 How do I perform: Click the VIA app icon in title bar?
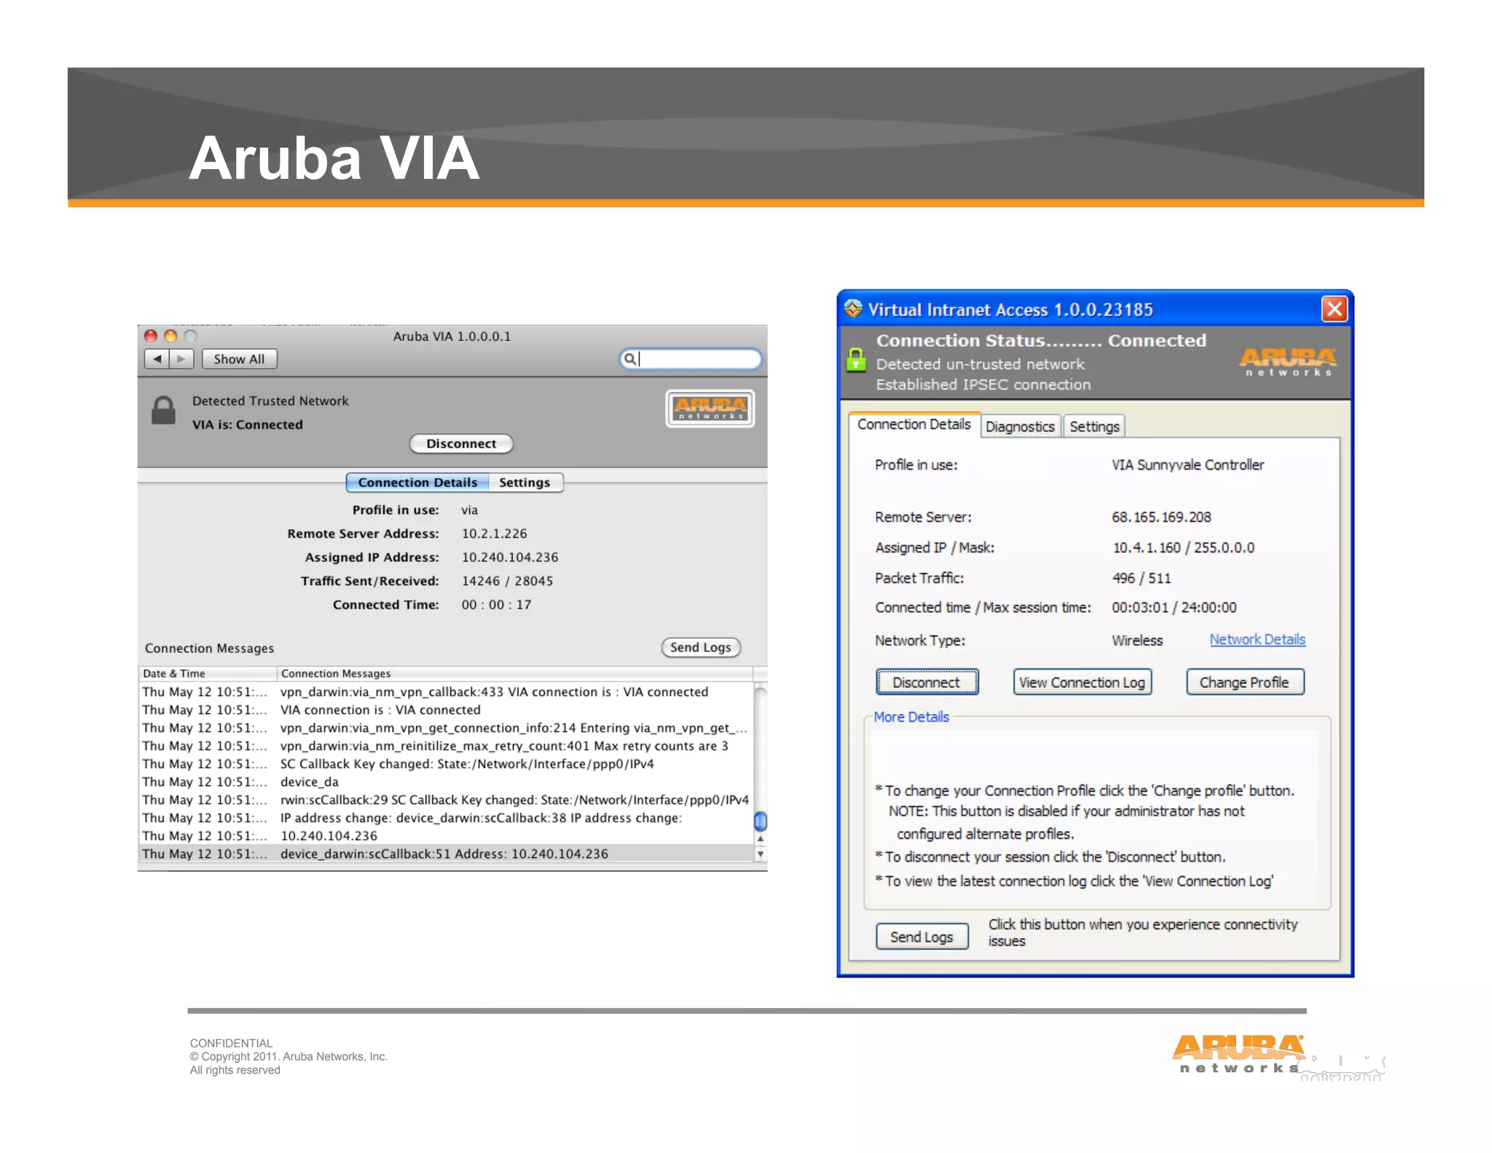click(853, 309)
